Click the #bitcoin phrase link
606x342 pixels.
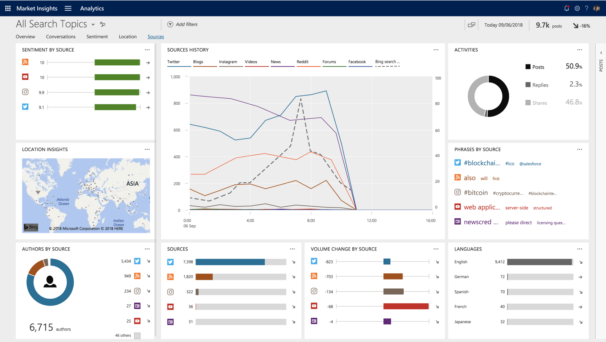tap(476, 193)
